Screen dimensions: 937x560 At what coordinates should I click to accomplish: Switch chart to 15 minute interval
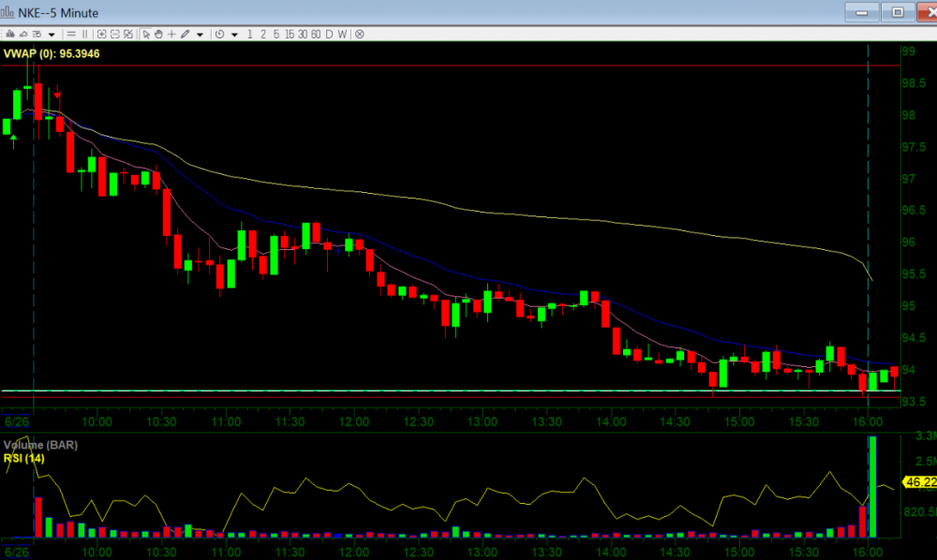(x=290, y=34)
